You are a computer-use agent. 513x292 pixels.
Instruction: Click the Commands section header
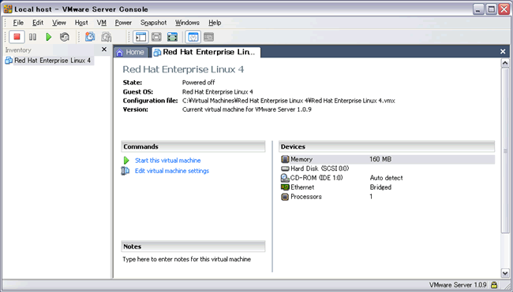(x=193, y=146)
